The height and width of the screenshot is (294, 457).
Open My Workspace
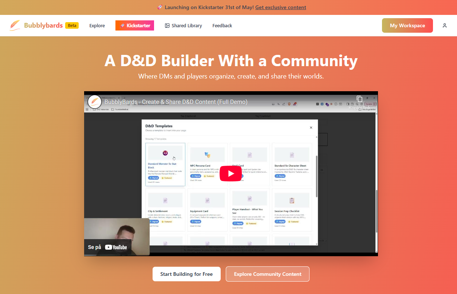[x=407, y=25]
